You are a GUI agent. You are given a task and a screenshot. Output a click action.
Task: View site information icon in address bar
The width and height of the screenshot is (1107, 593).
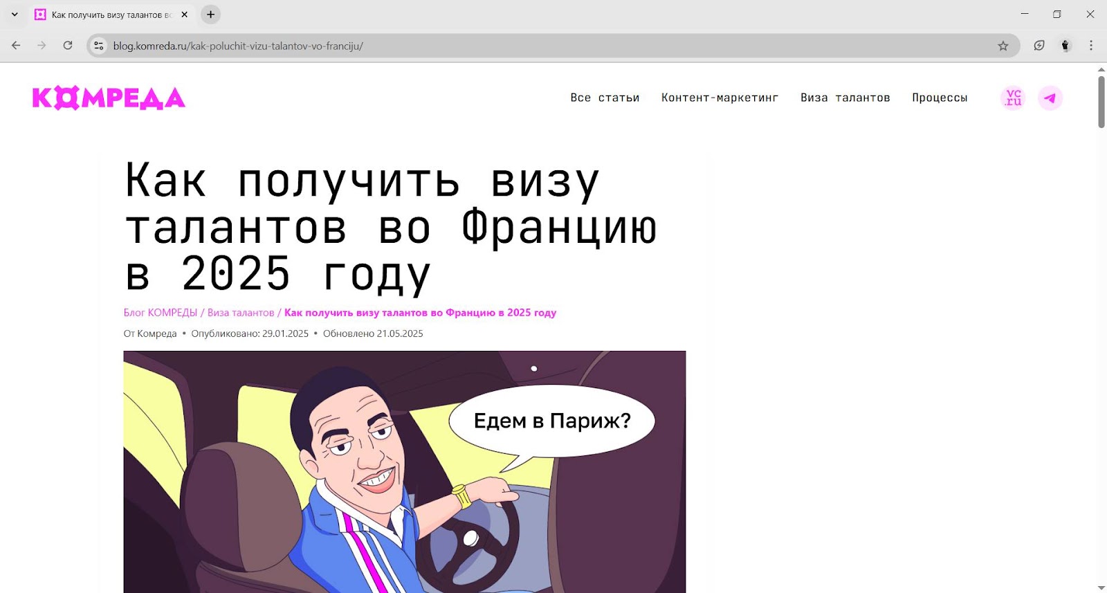99,46
